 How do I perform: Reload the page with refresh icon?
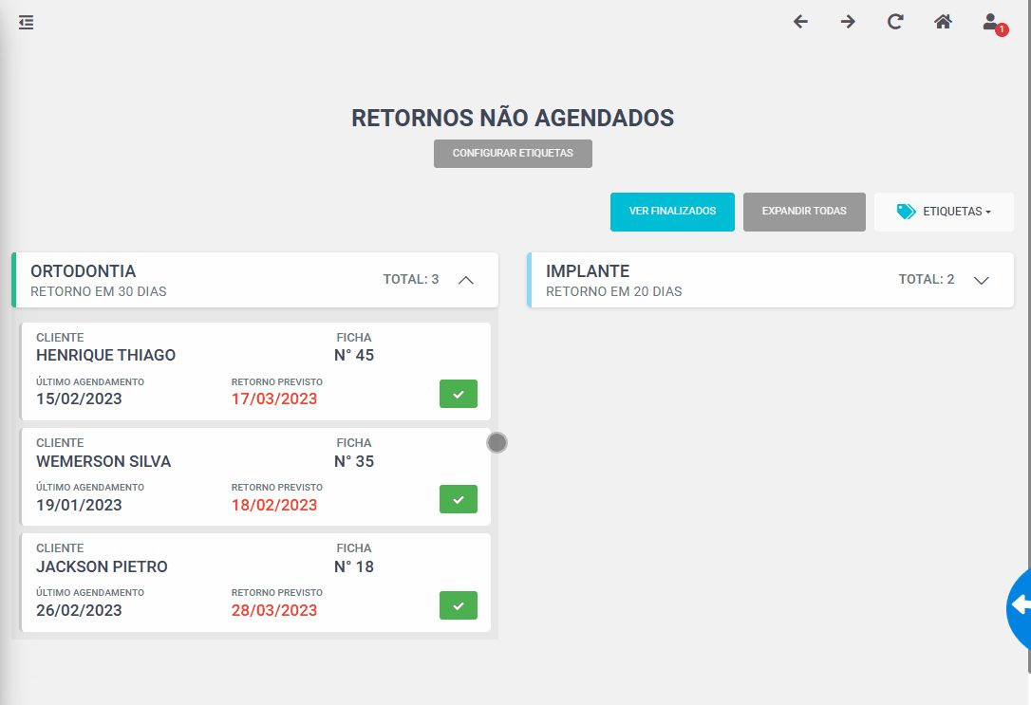(895, 22)
